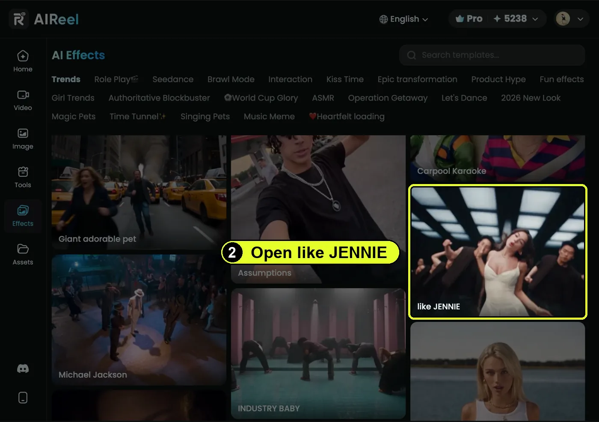Click the user avatar picture
Image resolution: width=599 pixels, height=422 pixels.
point(563,19)
